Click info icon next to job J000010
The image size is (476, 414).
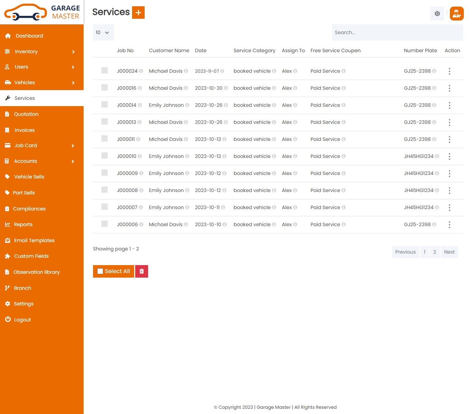[x=140, y=156]
